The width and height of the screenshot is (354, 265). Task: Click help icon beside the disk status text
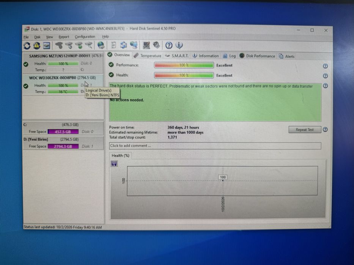(325, 86)
